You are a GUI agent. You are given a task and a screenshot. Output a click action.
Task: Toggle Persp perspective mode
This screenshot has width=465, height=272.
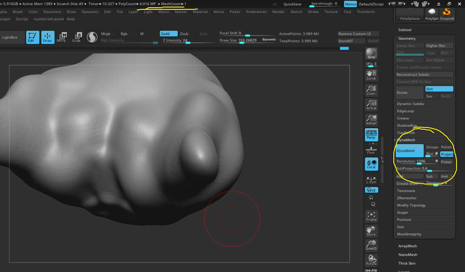coord(371,135)
